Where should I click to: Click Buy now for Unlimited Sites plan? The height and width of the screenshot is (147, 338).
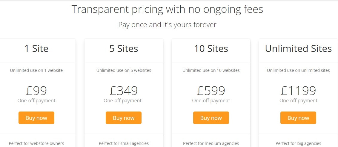tap(298, 118)
